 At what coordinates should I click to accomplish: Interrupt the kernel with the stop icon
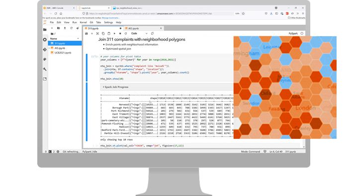click(x=120, y=33)
